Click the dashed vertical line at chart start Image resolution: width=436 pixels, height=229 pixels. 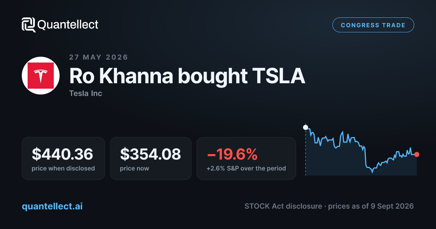[306, 153]
